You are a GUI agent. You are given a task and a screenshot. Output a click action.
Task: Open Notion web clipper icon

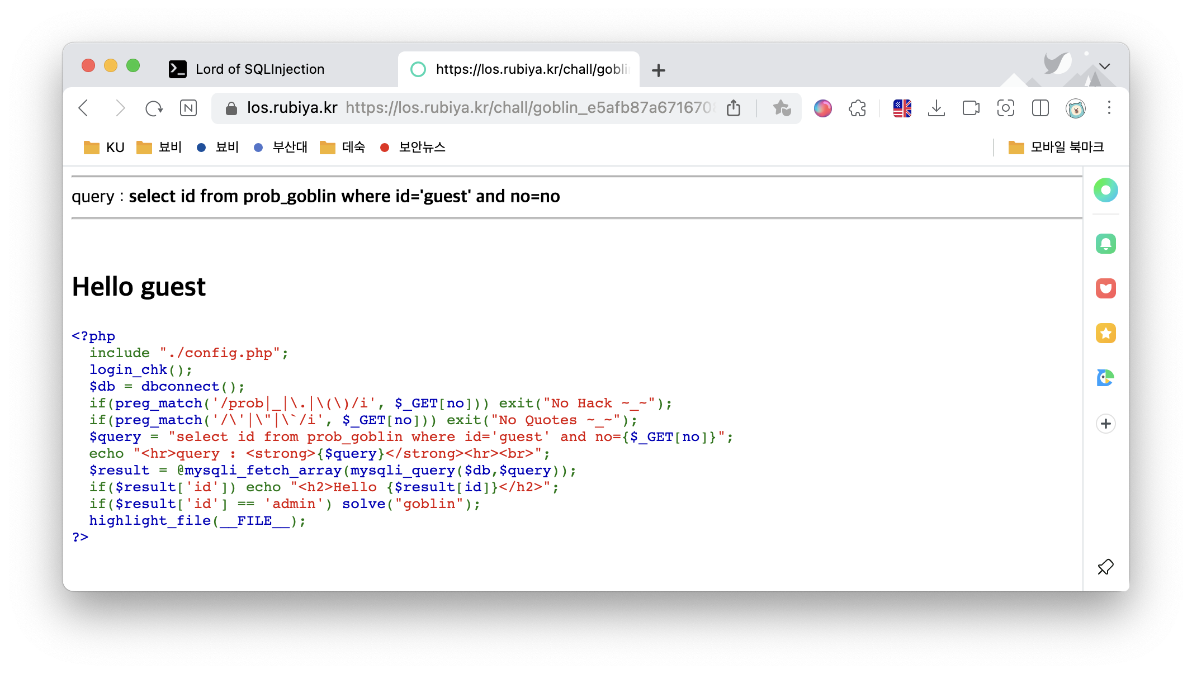[188, 108]
